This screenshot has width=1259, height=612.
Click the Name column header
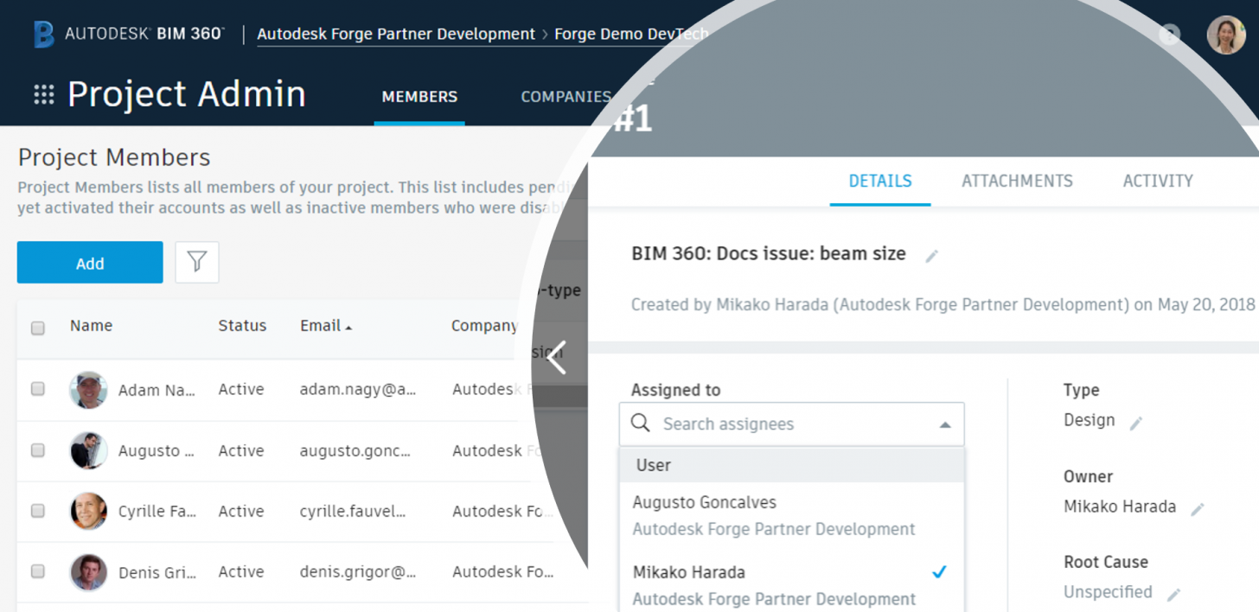tap(91, 326)
